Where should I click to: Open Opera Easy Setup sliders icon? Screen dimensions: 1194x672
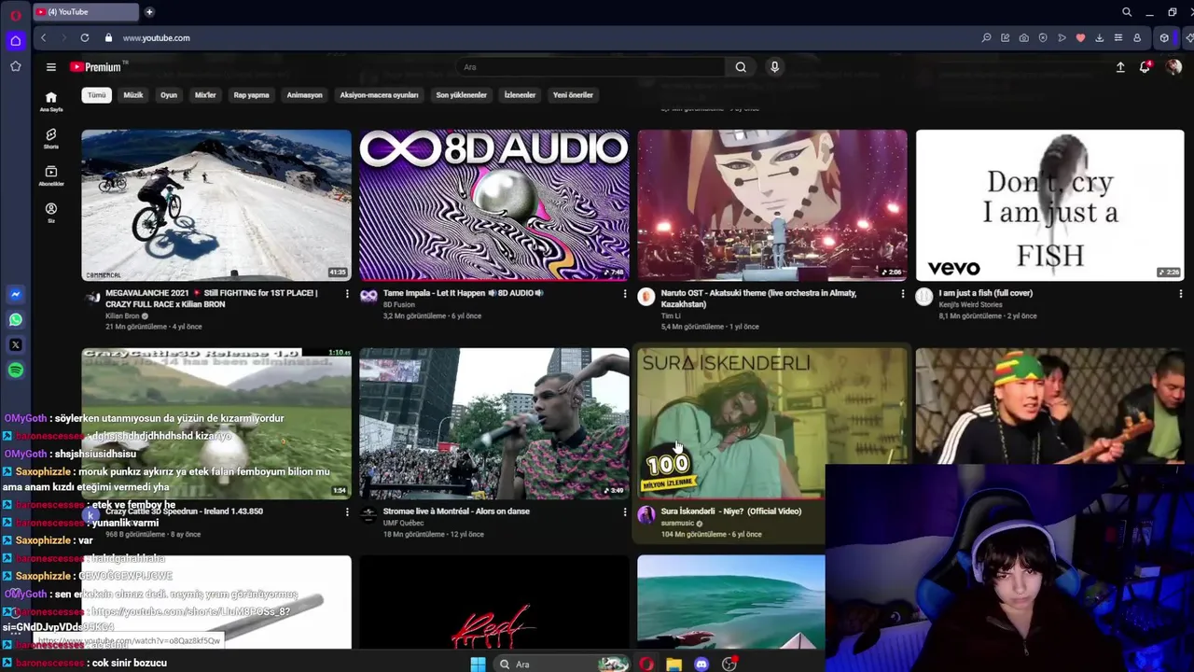(1118, 38)
